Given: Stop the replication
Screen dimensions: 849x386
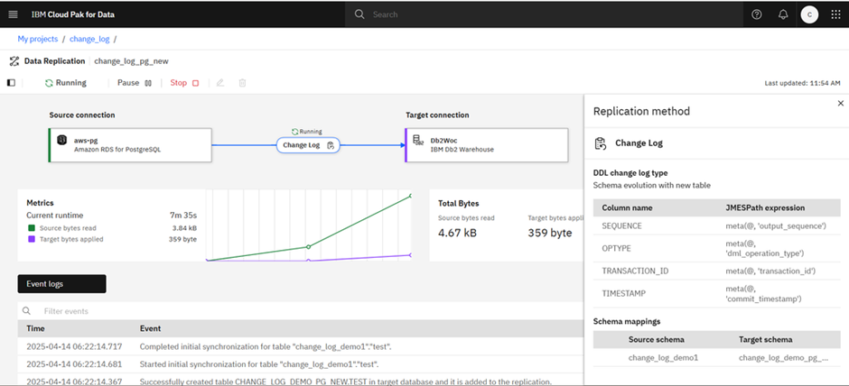Looking at the screenshot, I should pos(184,83).
